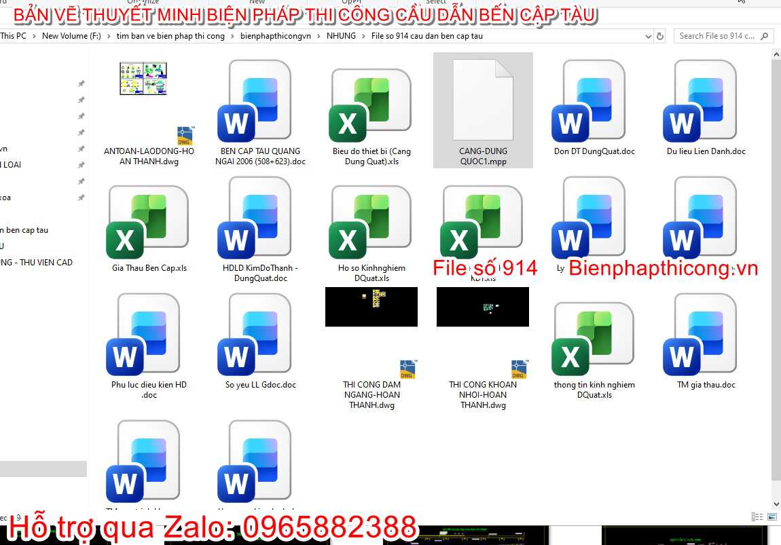Click the search magnifier icon
This screenshot has width=781, height=545.
point(765,37)
